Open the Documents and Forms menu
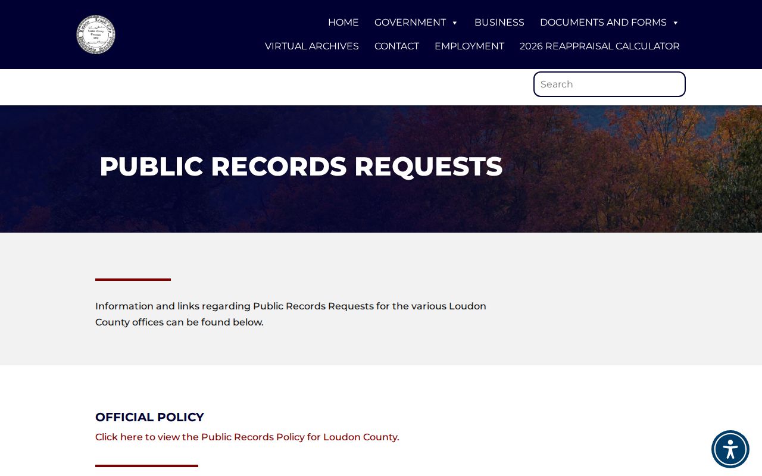The height and width of the screenshot is (476, 762). 603,23
